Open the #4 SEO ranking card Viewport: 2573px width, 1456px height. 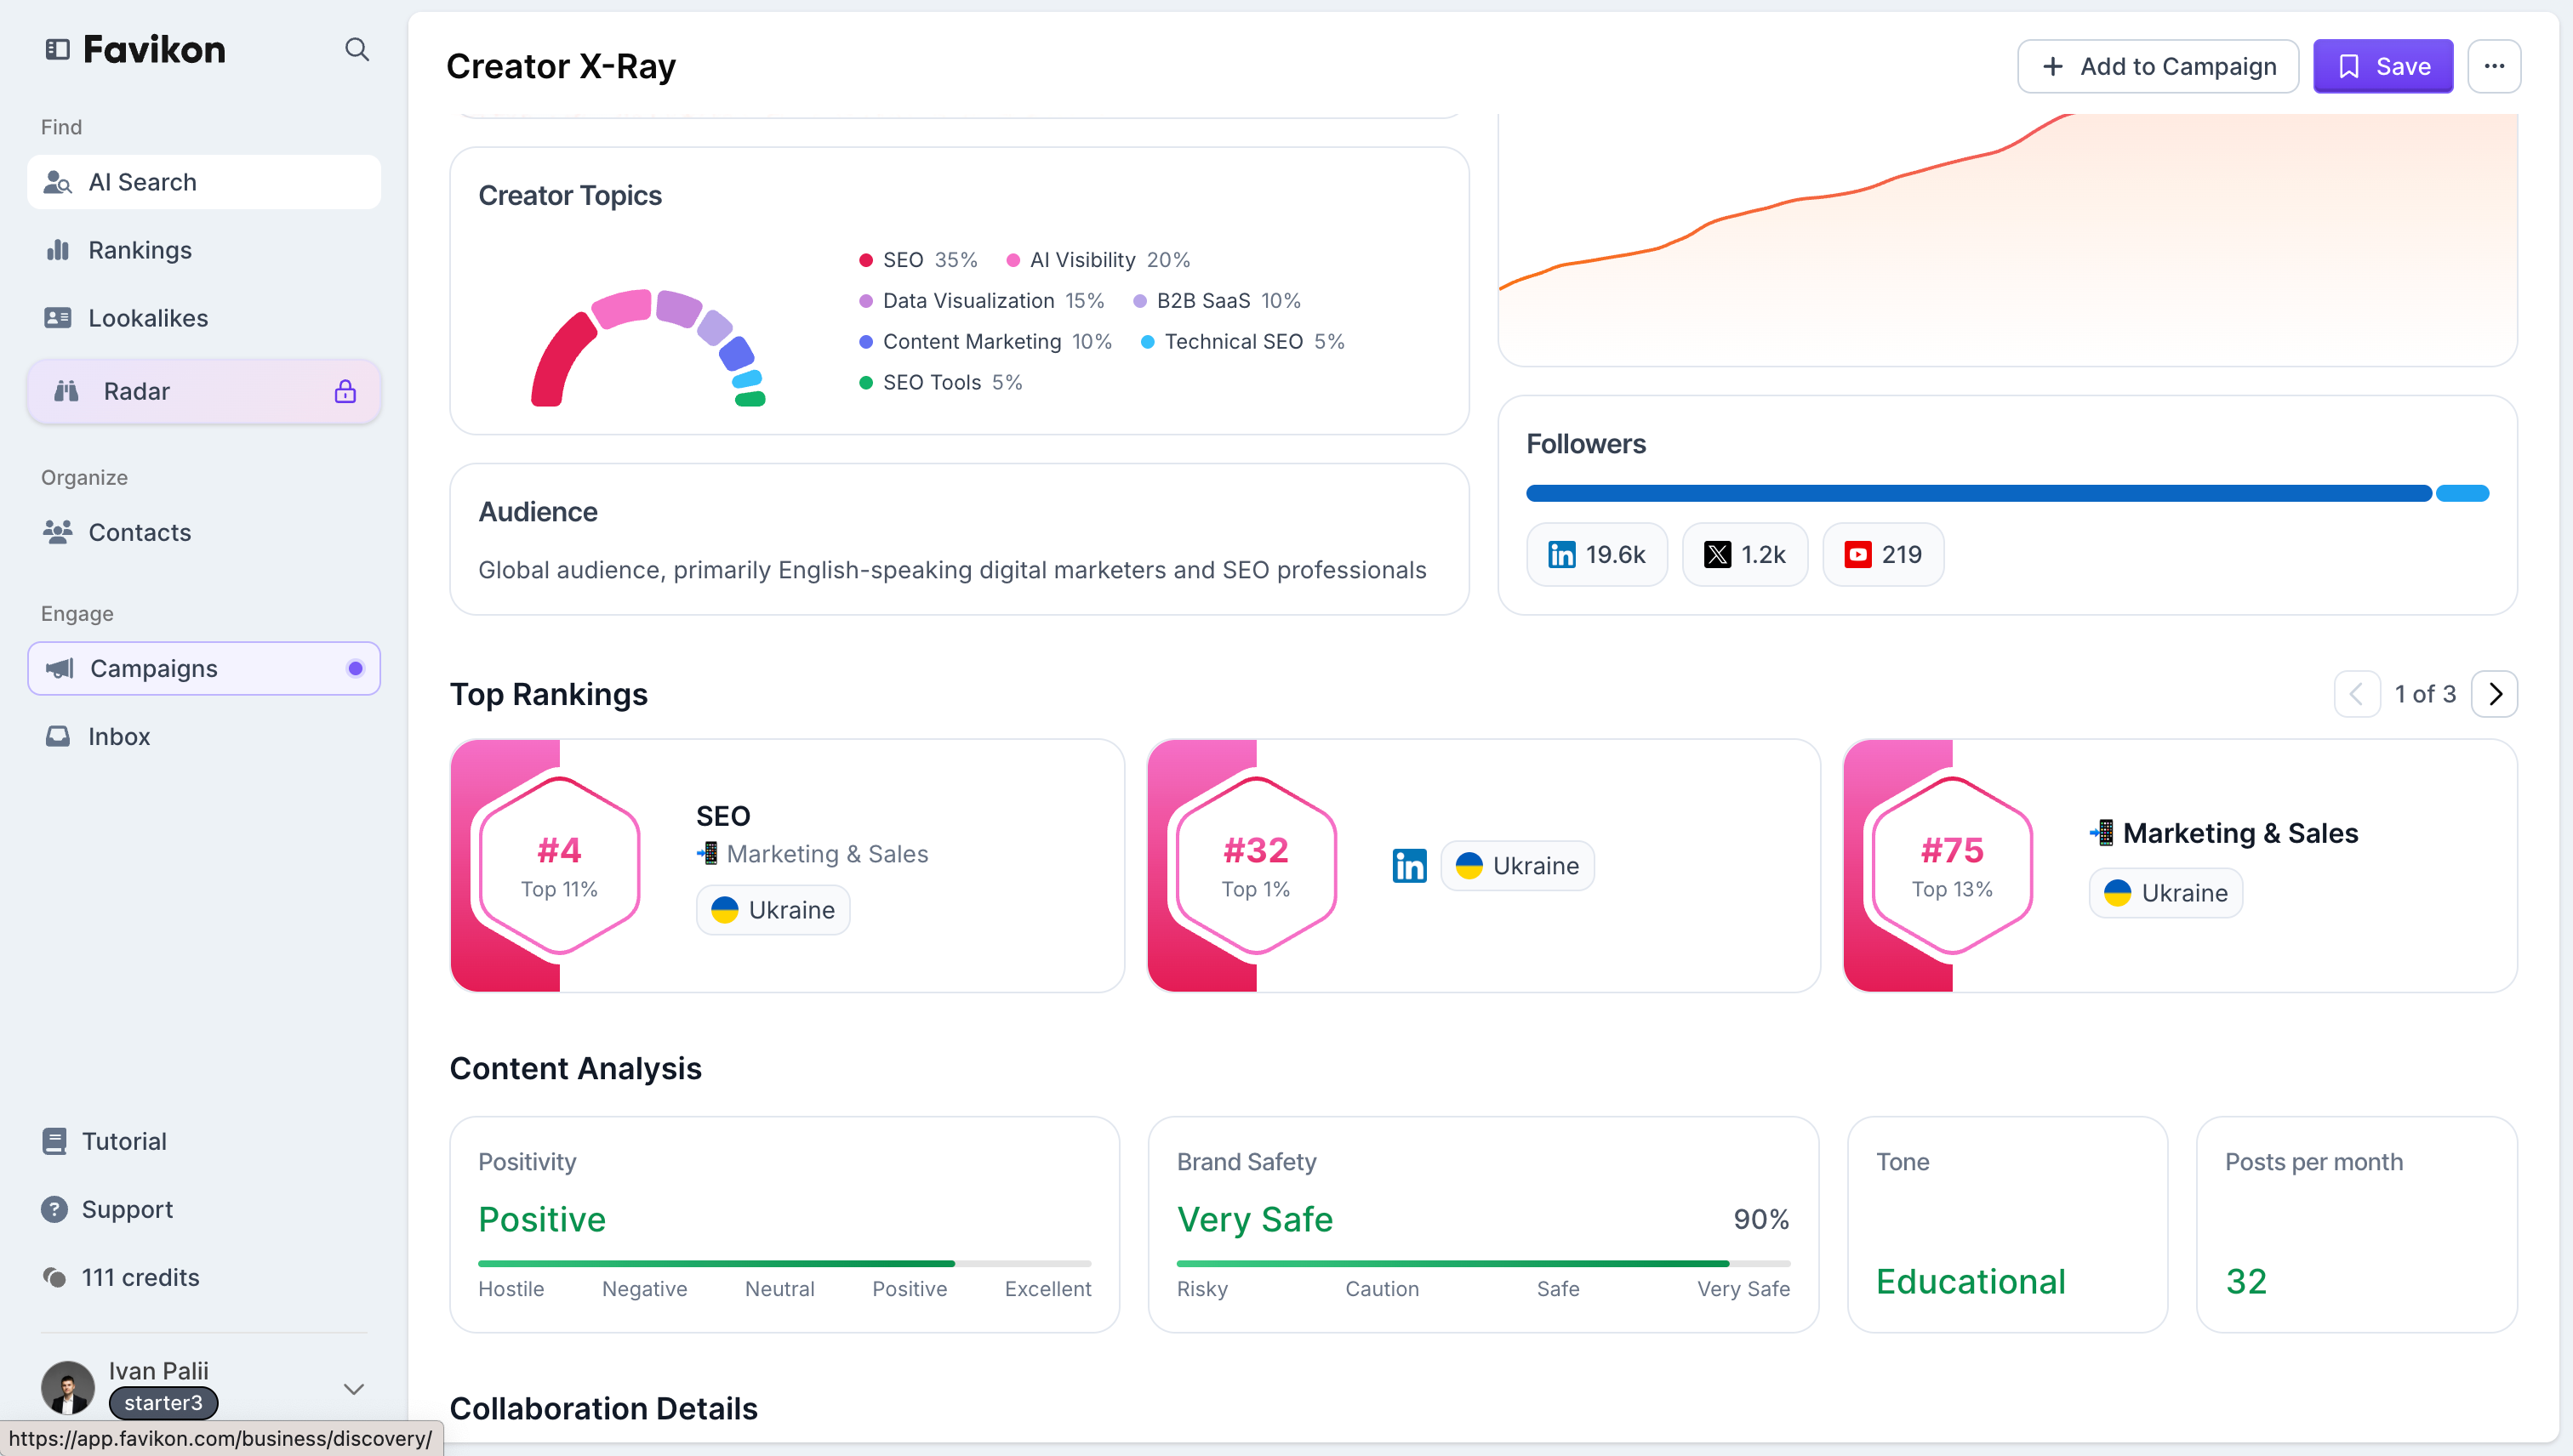786,865
